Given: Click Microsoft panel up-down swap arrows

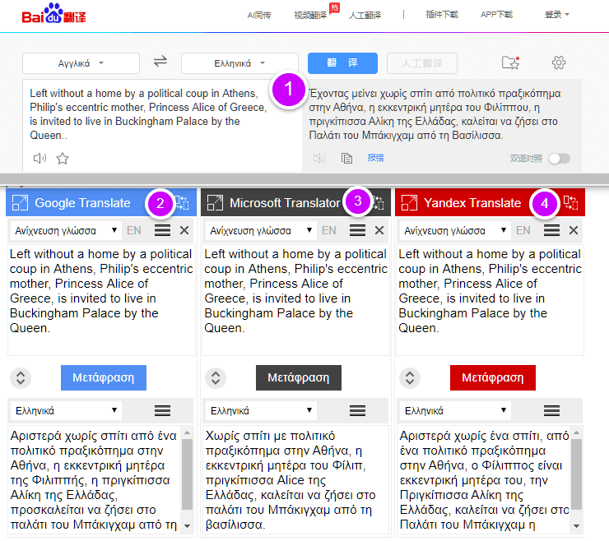Looking at the screenshot, I should tap(216, 377).
